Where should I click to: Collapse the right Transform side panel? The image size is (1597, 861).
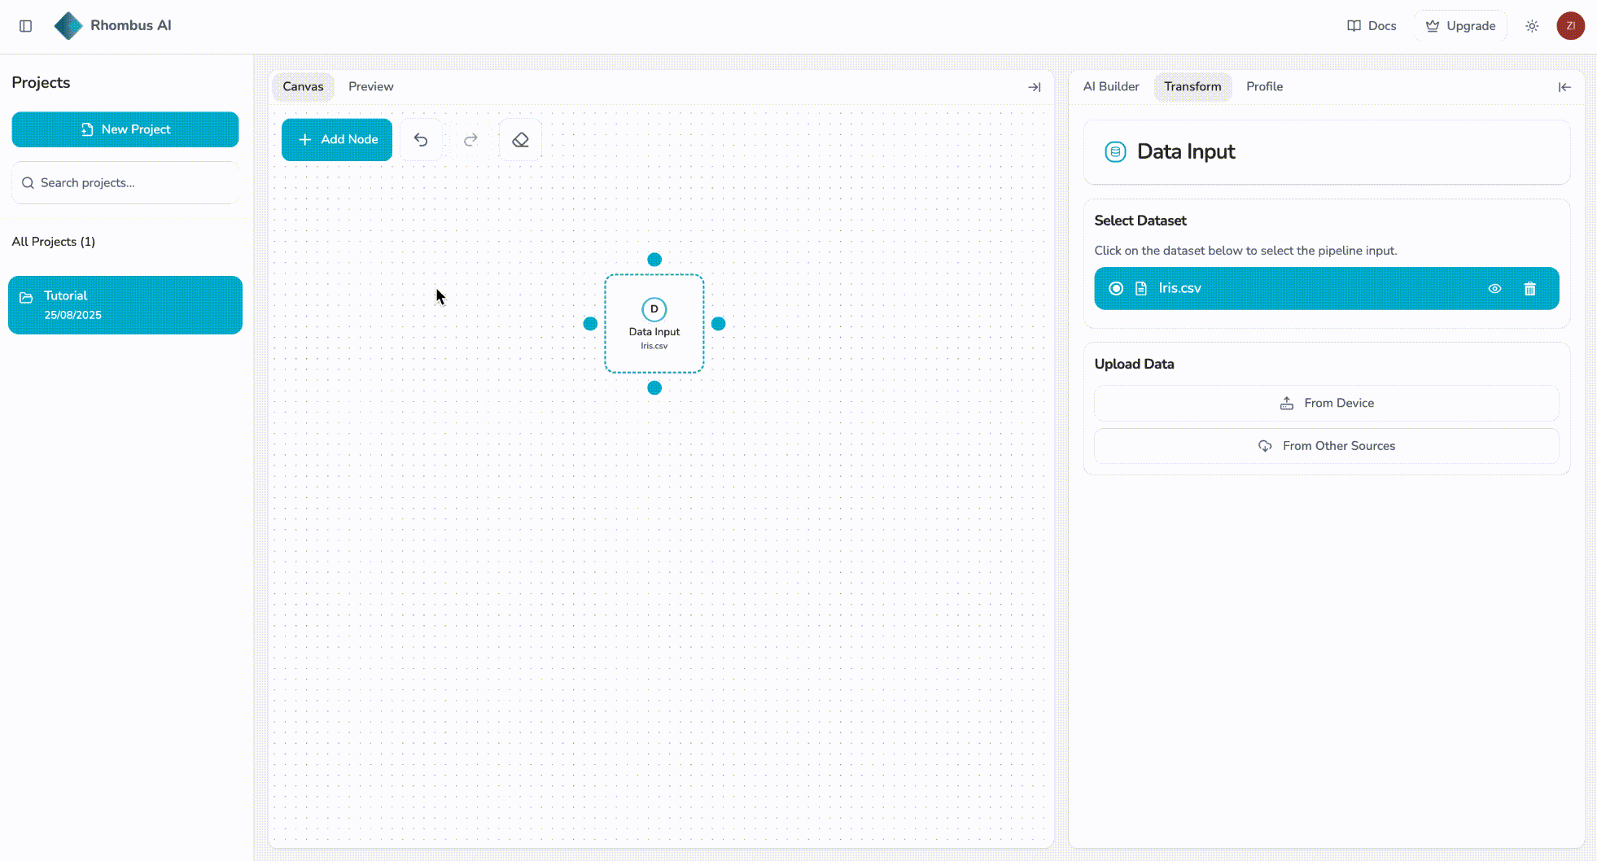click(x=1564, y=87)
